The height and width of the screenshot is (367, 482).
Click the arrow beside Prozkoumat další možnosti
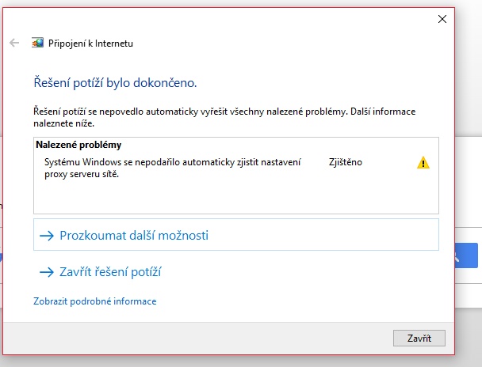pyautogui.click(x=46, y=235)
